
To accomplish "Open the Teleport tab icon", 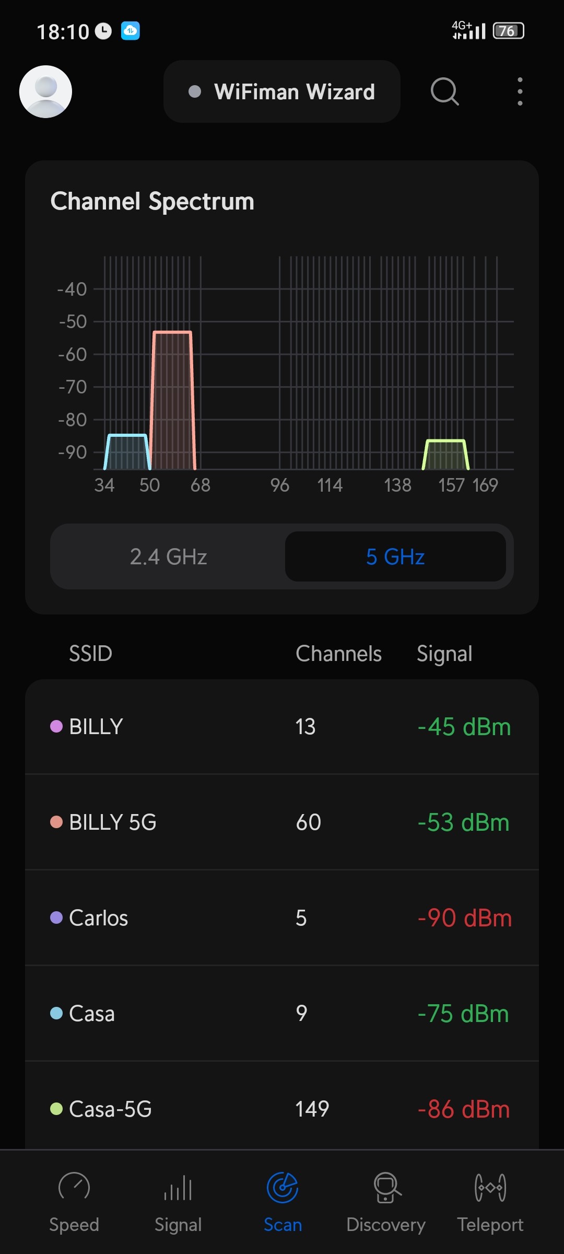I will tap(490, 1187).
